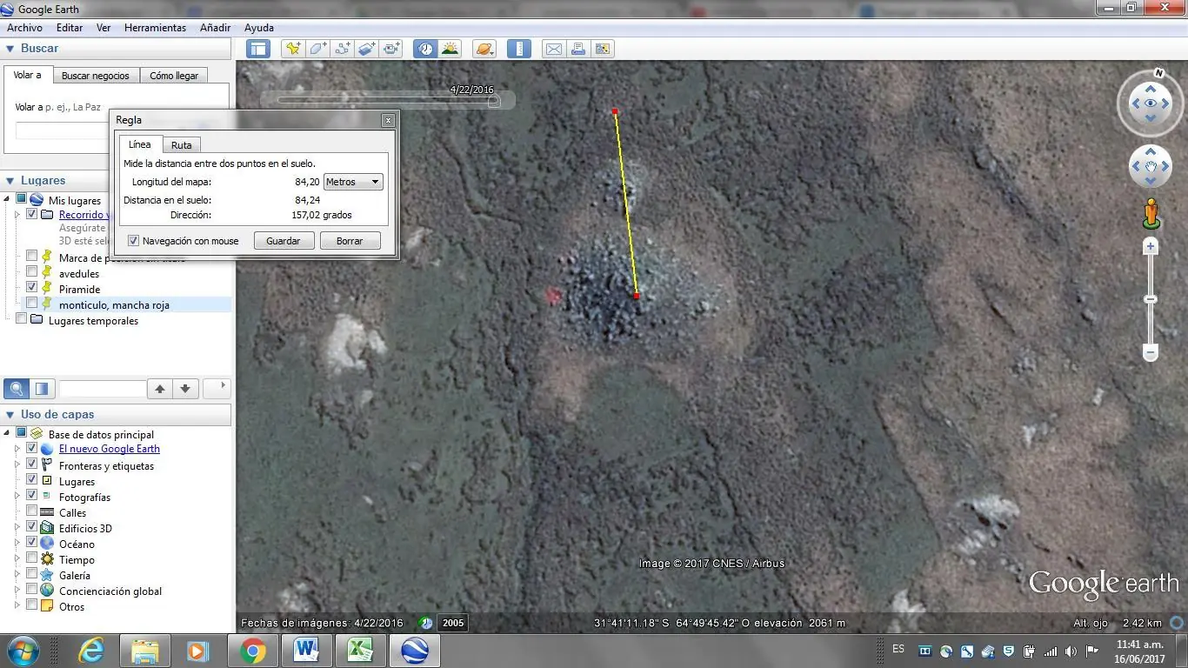Toggle the opacity/gradient icon beside search
This screenshot has height=668, width=1188.
pos(41,389)
